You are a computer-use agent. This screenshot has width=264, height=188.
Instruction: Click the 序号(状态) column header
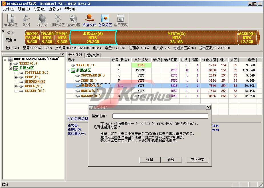(x=121, y=60)
